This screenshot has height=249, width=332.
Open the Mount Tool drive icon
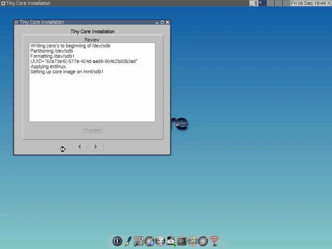click(x=171, y=241)
